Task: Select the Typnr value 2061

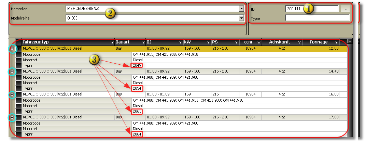Action: (137, 112)
